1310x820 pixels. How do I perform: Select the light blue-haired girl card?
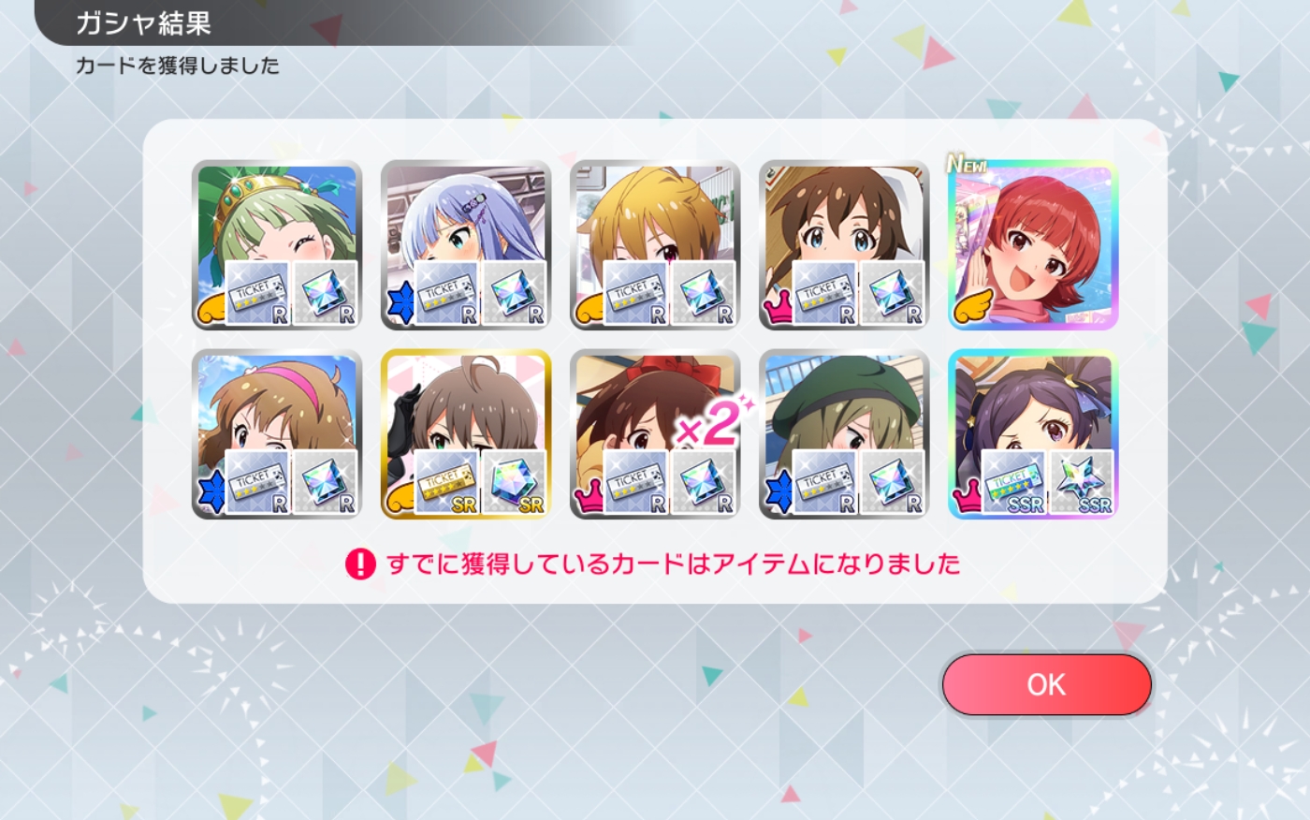click(x=466, y=245)
